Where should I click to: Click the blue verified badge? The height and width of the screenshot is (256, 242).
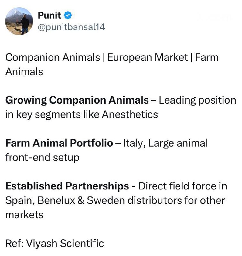(68, 15)
